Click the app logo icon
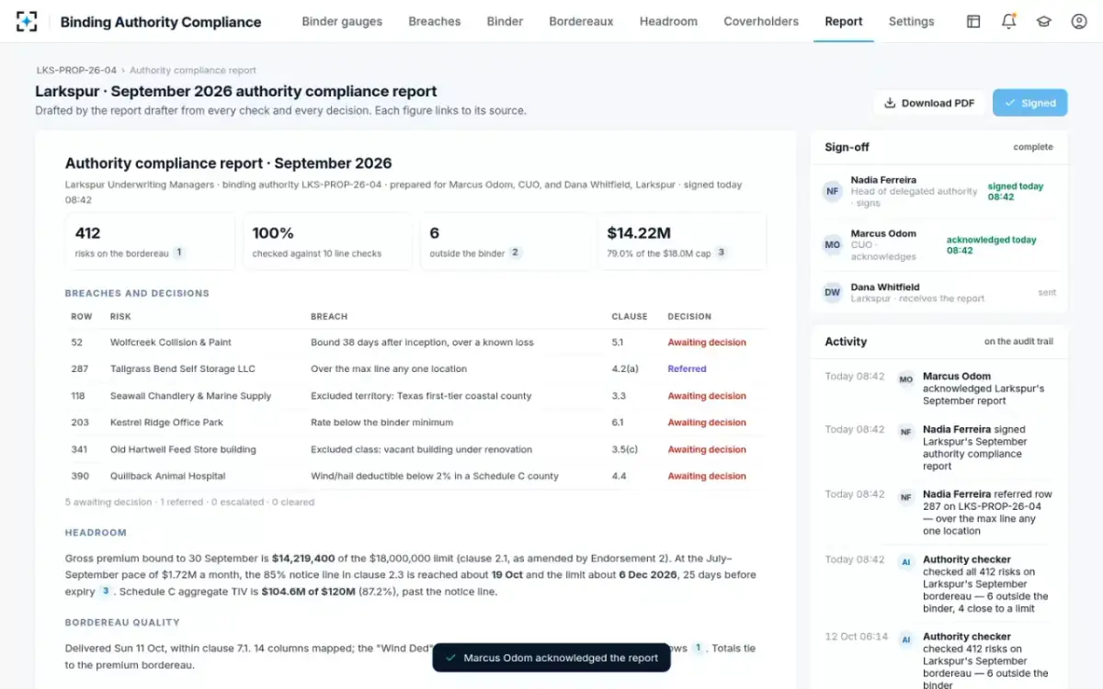 pyautogui.click(x=27, y=21)
